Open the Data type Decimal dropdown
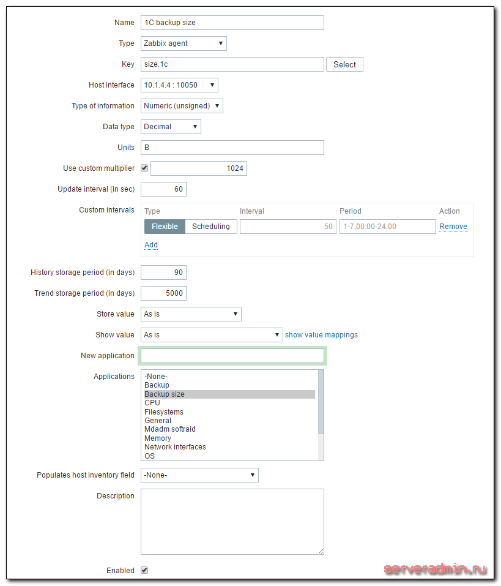The image size is (501, 586). point(171,127)
